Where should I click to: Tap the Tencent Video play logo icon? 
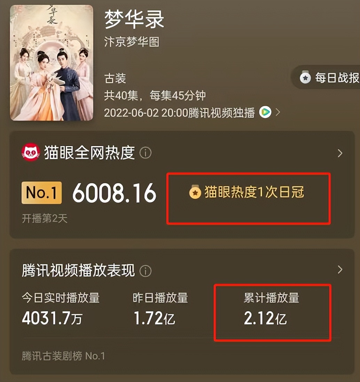click(265, 112)
